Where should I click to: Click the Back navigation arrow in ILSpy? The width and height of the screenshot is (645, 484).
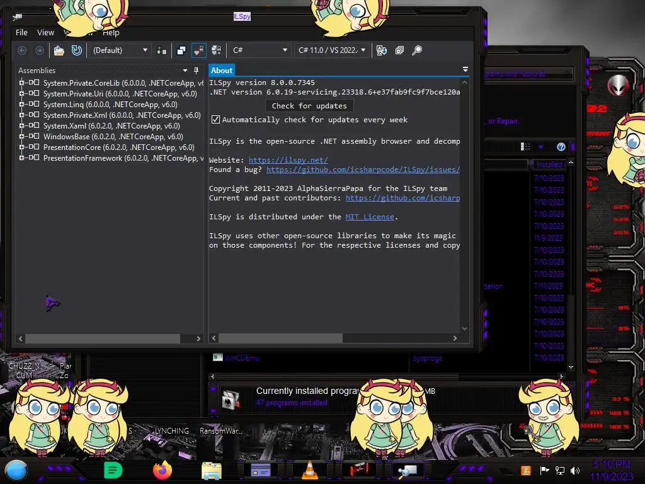22,50
